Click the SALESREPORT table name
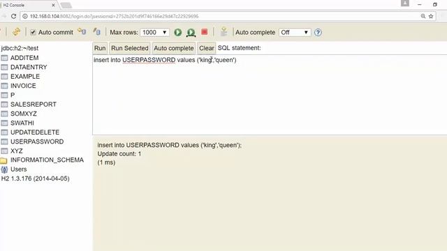Screen dimensions: 447x251 click(34, 105)
